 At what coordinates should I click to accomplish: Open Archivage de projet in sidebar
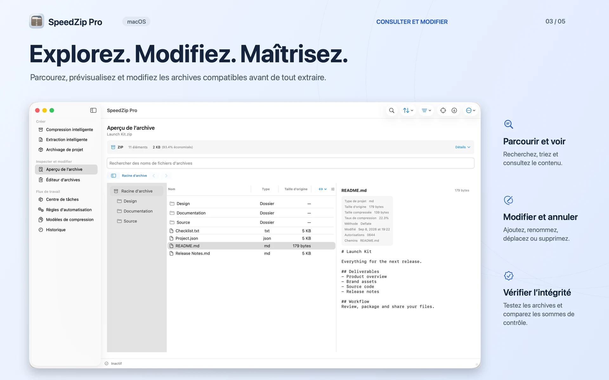tap(66, 150)
